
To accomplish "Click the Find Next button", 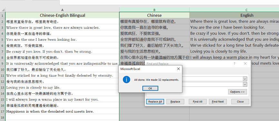I will [218, 102].
